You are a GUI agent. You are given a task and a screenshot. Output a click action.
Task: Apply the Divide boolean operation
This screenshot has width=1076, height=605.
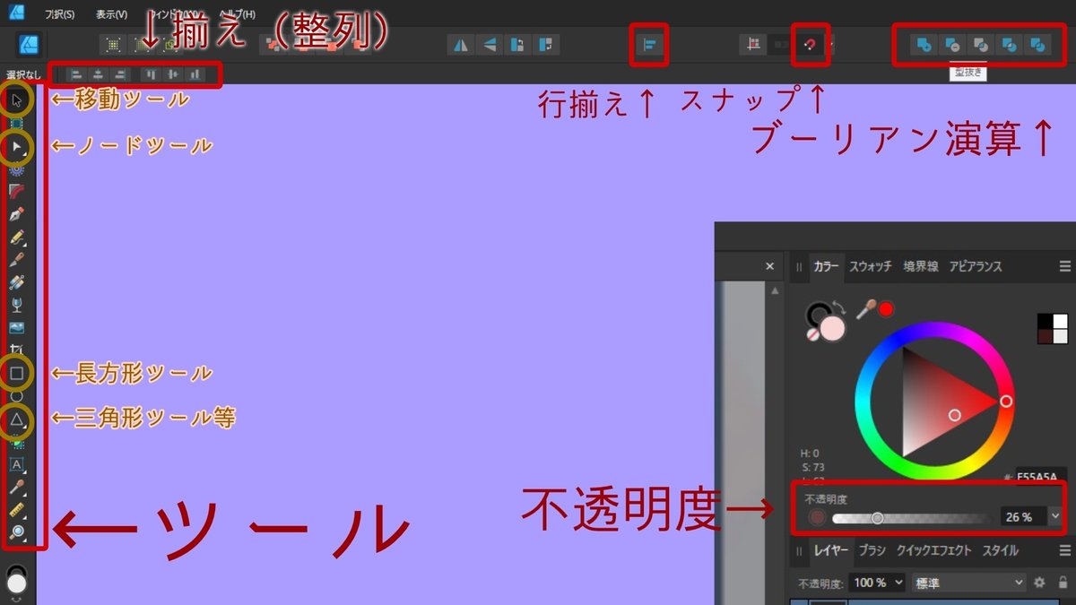pos(1037,44)
